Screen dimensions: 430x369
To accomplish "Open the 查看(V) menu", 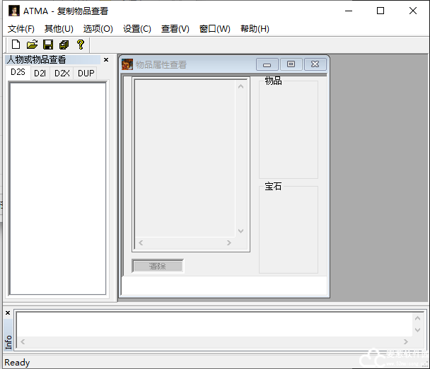I will (x=175, y=29).
